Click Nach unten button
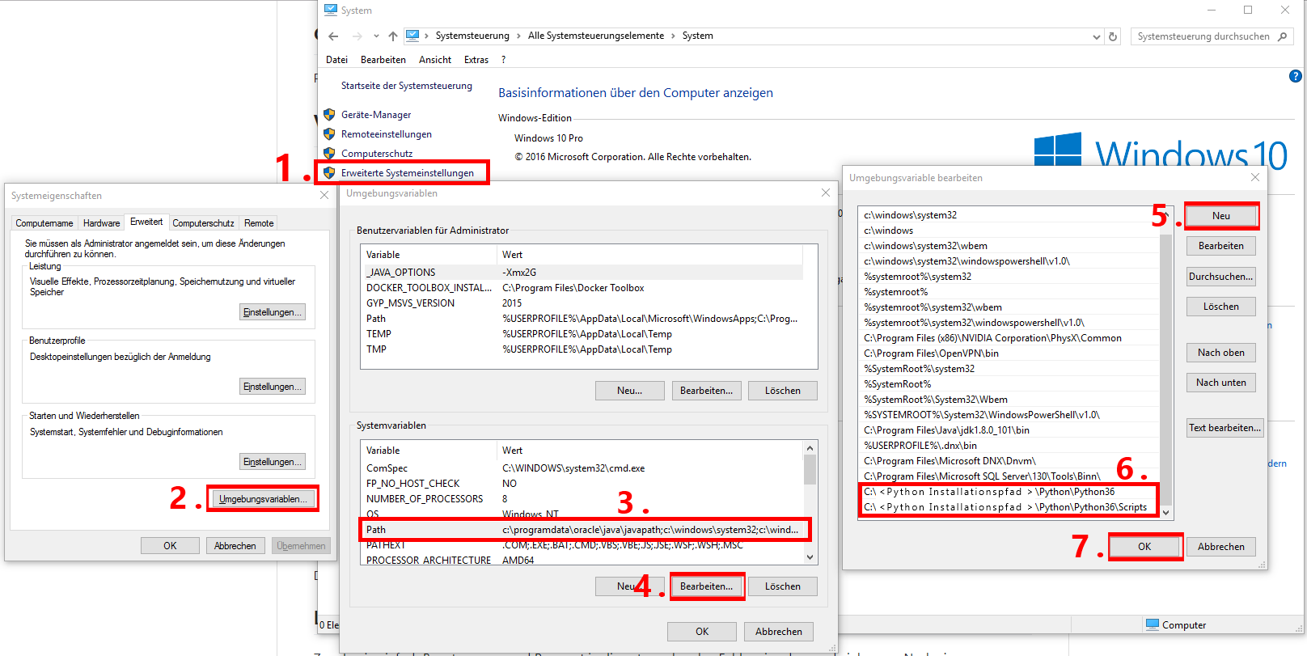The height and width of the screenshot is (656, 1307). coord(1221,383)
